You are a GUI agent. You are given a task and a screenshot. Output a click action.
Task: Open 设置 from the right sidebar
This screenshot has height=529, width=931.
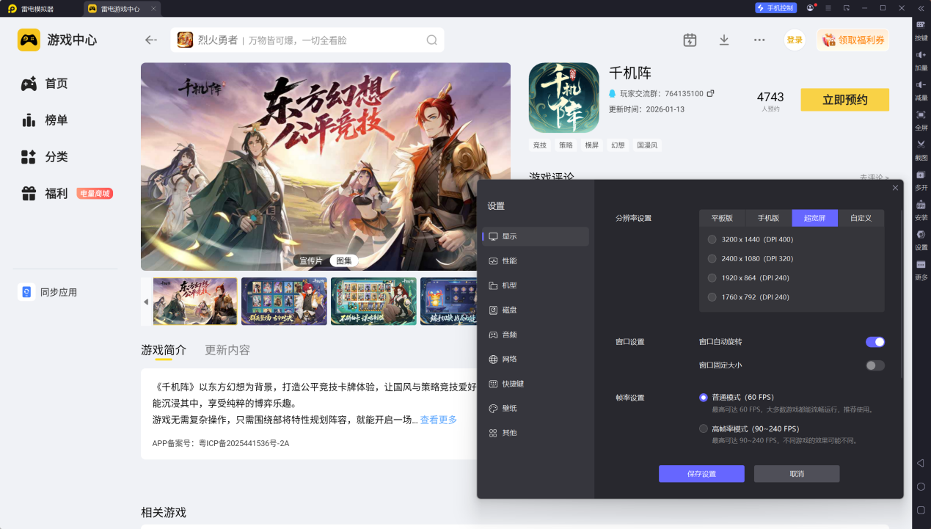[921, 235]
